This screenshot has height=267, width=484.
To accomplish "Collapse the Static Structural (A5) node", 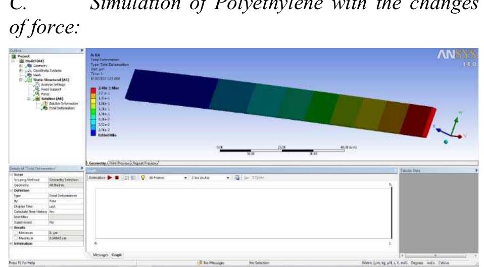I will pyautogui.click(x=21, y=80).
